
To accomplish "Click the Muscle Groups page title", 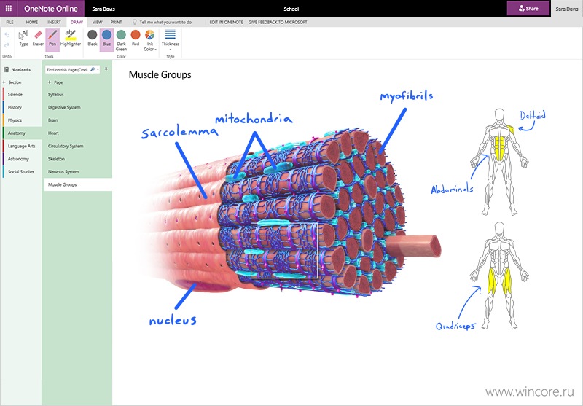I will click(x=160, y=75).
